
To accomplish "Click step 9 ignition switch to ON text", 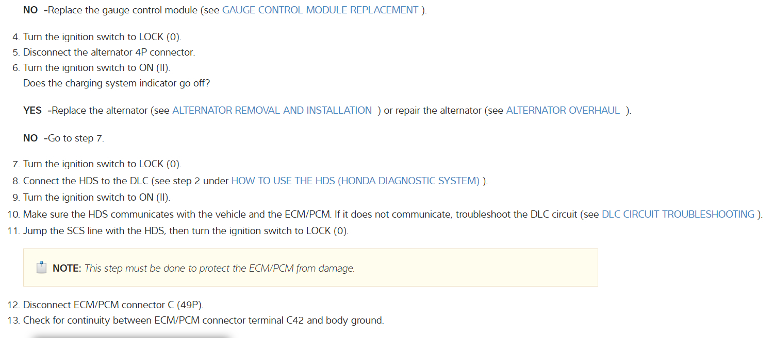I will click(x=96, y=198).
